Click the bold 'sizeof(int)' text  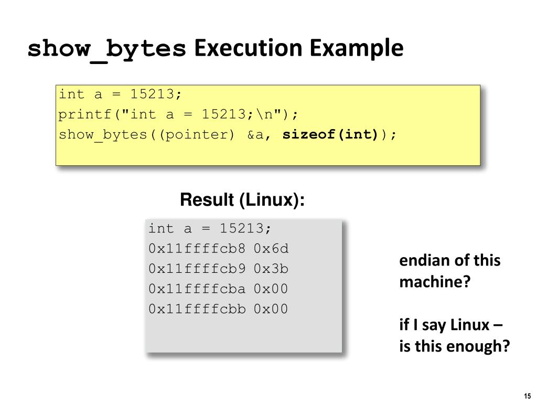330,134
